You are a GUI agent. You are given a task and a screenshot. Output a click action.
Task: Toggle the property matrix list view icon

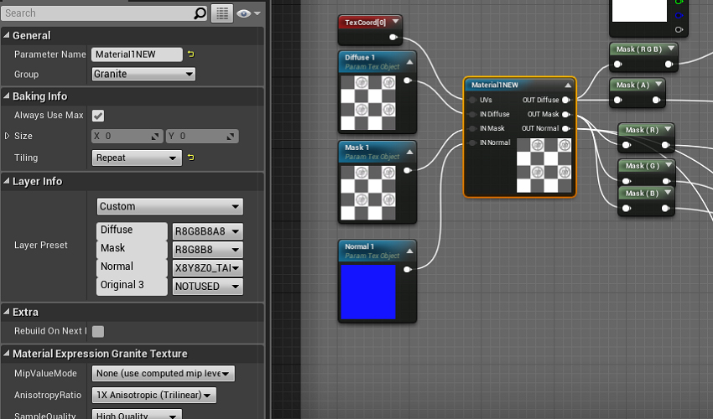point(221,13)
